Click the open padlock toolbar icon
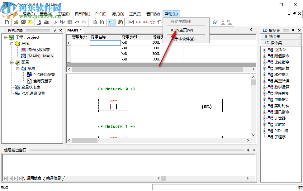Image resolution: width=303 pixels, height=191 pixels. click(230, 22)
